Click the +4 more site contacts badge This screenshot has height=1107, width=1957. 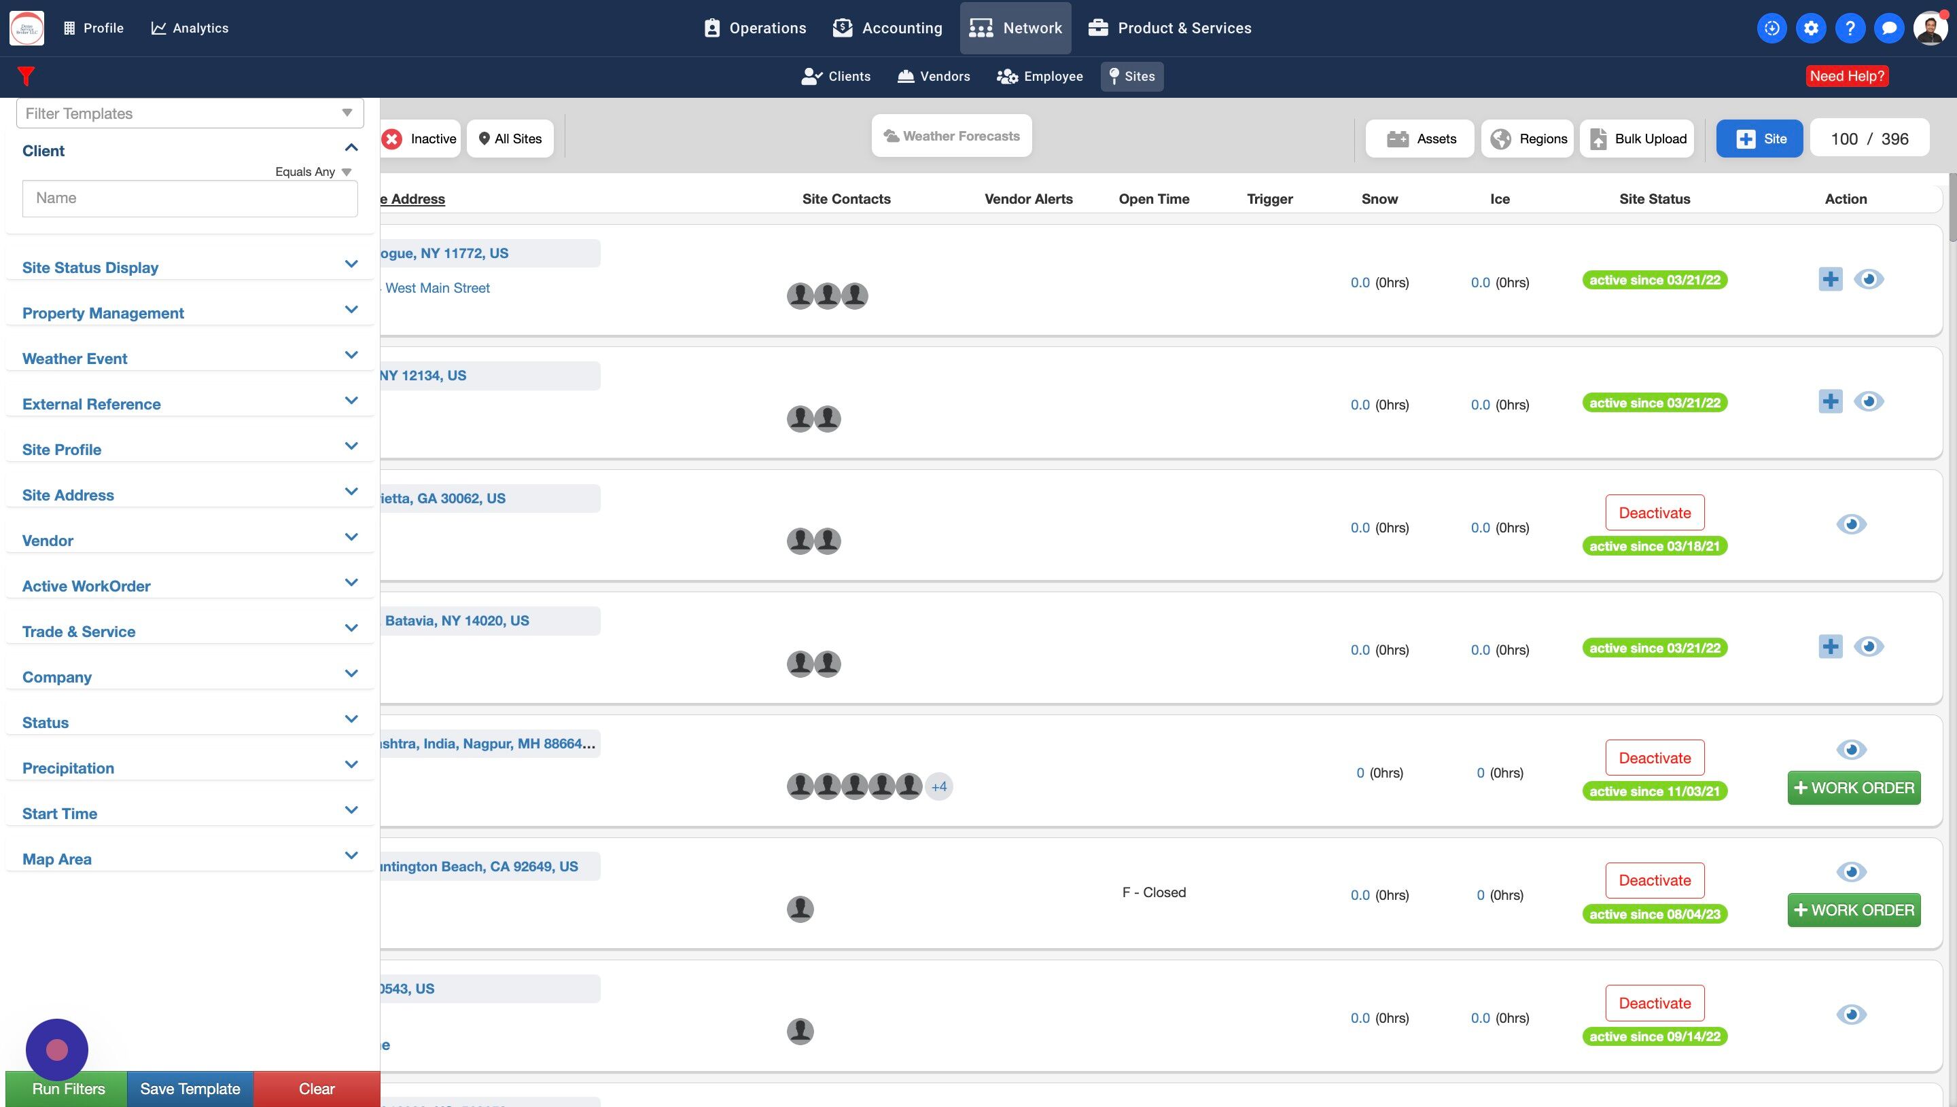click(x=938, y=786)
